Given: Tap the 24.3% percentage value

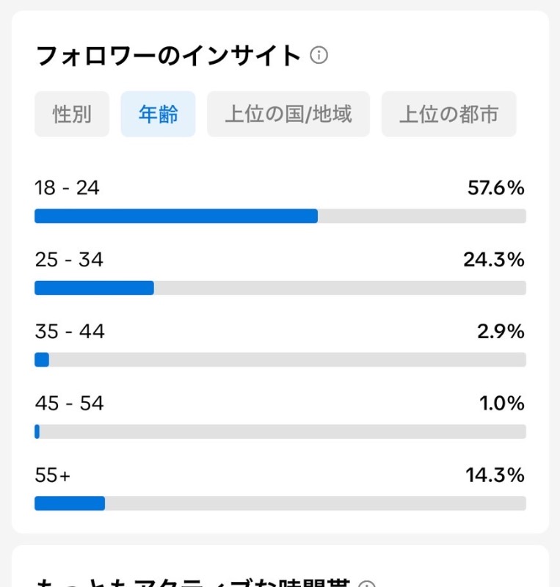Looking at the screenshot, I should (494, 260).
